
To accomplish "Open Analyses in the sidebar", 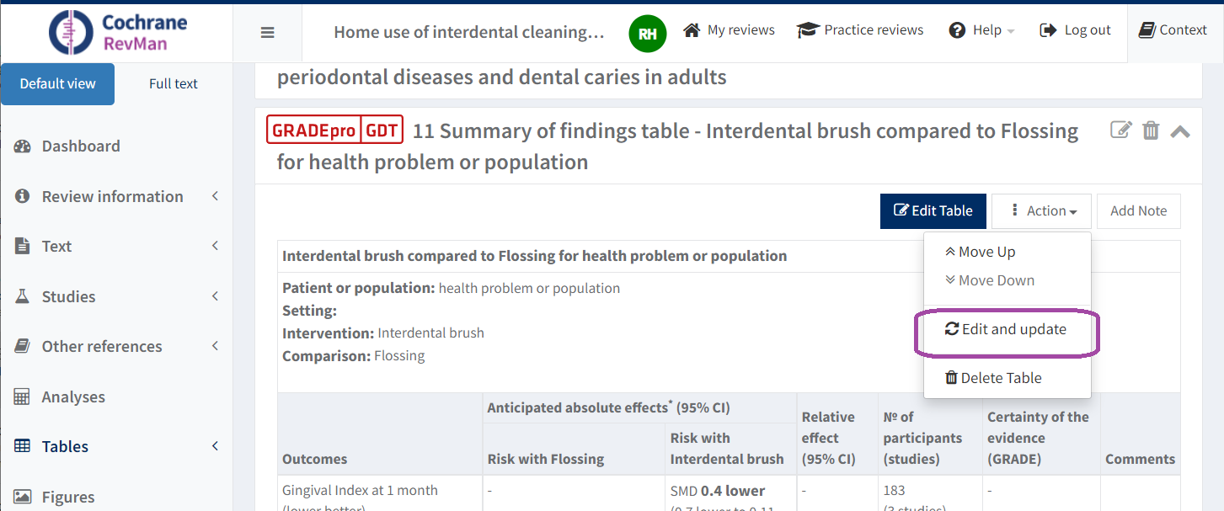I will point(73,397).
